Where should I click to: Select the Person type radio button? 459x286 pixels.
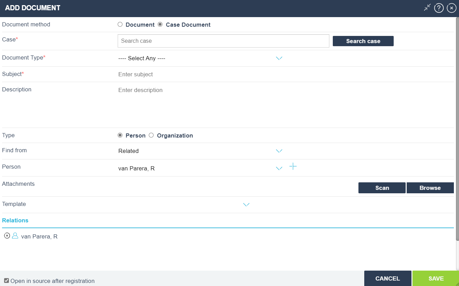120,135
